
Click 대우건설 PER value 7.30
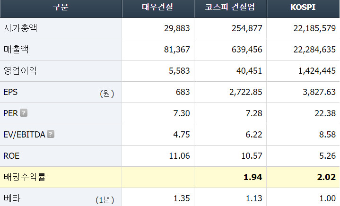[x=182, y=113]
